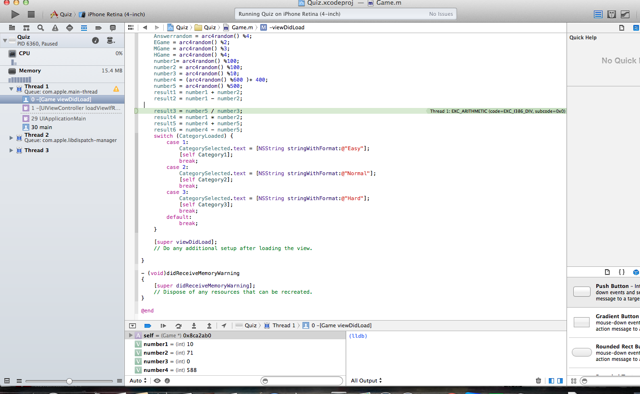
Task: Collapse the Quiz process disclosure triangle
Action: 4,40
